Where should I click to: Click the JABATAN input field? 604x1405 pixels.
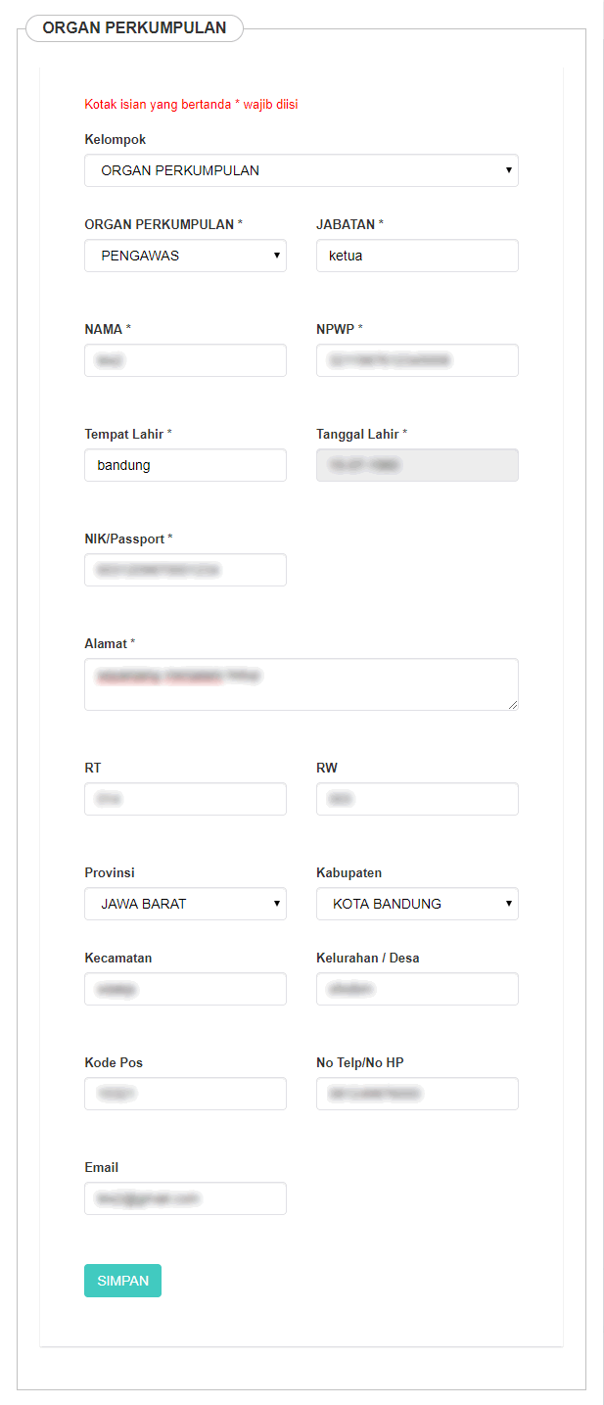coord(417,256)
